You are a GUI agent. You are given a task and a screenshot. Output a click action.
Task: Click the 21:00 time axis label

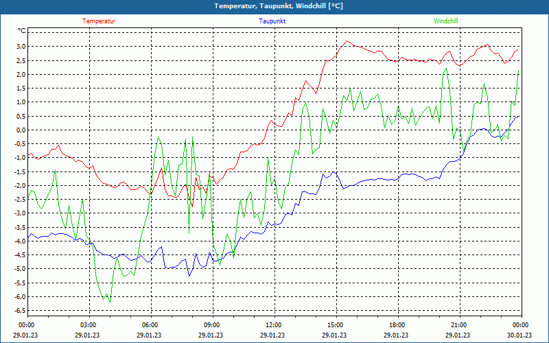[458, 325]
